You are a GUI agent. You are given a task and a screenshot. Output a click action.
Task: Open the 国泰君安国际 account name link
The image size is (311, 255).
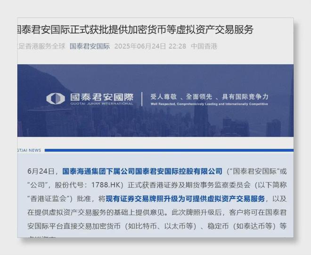(90, 46)
